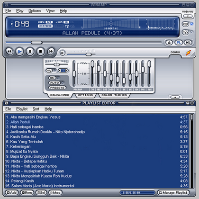Image resolution: width=199 pixels, height=199 pixels.
Task: Go to previous track in Winamp
Action: [x=9, y=52]
